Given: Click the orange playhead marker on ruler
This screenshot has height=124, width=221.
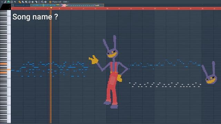Looking at the screenshot, I should pyautogui.click(x=51, y=8).
